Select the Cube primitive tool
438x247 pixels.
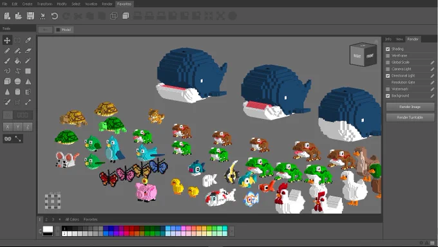[x=7, y=81]
